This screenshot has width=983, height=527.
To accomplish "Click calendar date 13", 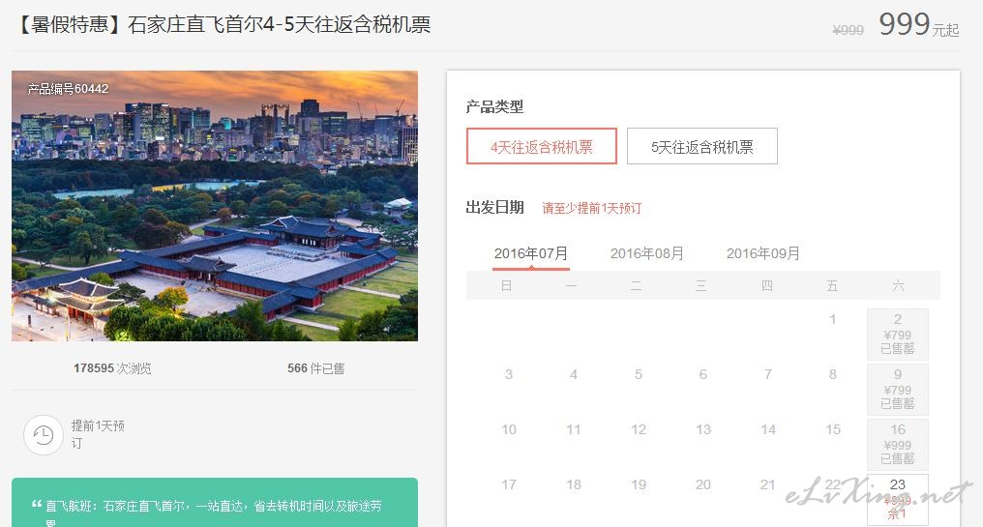I will (x=702, y=430).
